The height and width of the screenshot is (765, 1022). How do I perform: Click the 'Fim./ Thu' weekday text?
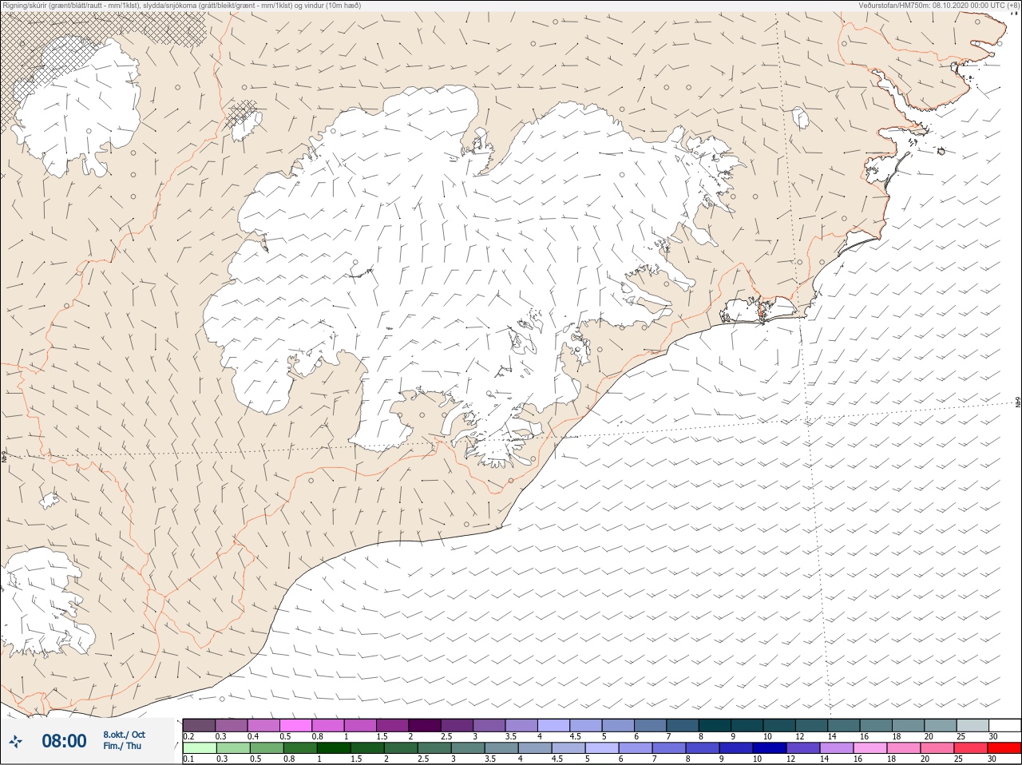coord(122,746)
